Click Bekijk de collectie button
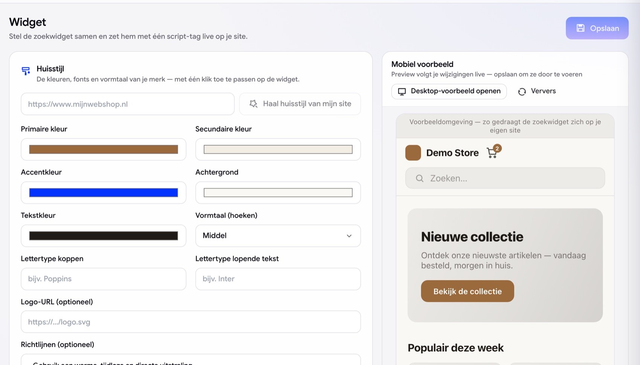 pos(467,291)
